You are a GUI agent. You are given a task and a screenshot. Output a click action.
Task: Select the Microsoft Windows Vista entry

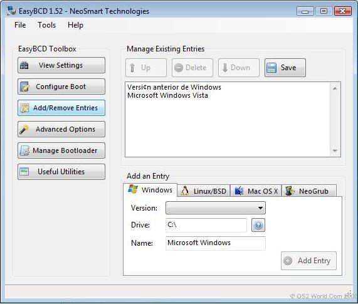167,95
